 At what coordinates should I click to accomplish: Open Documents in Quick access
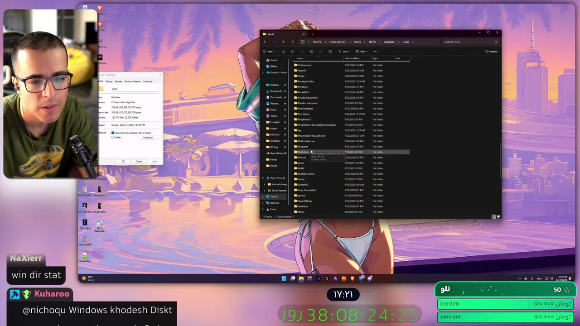click(274, 97)
